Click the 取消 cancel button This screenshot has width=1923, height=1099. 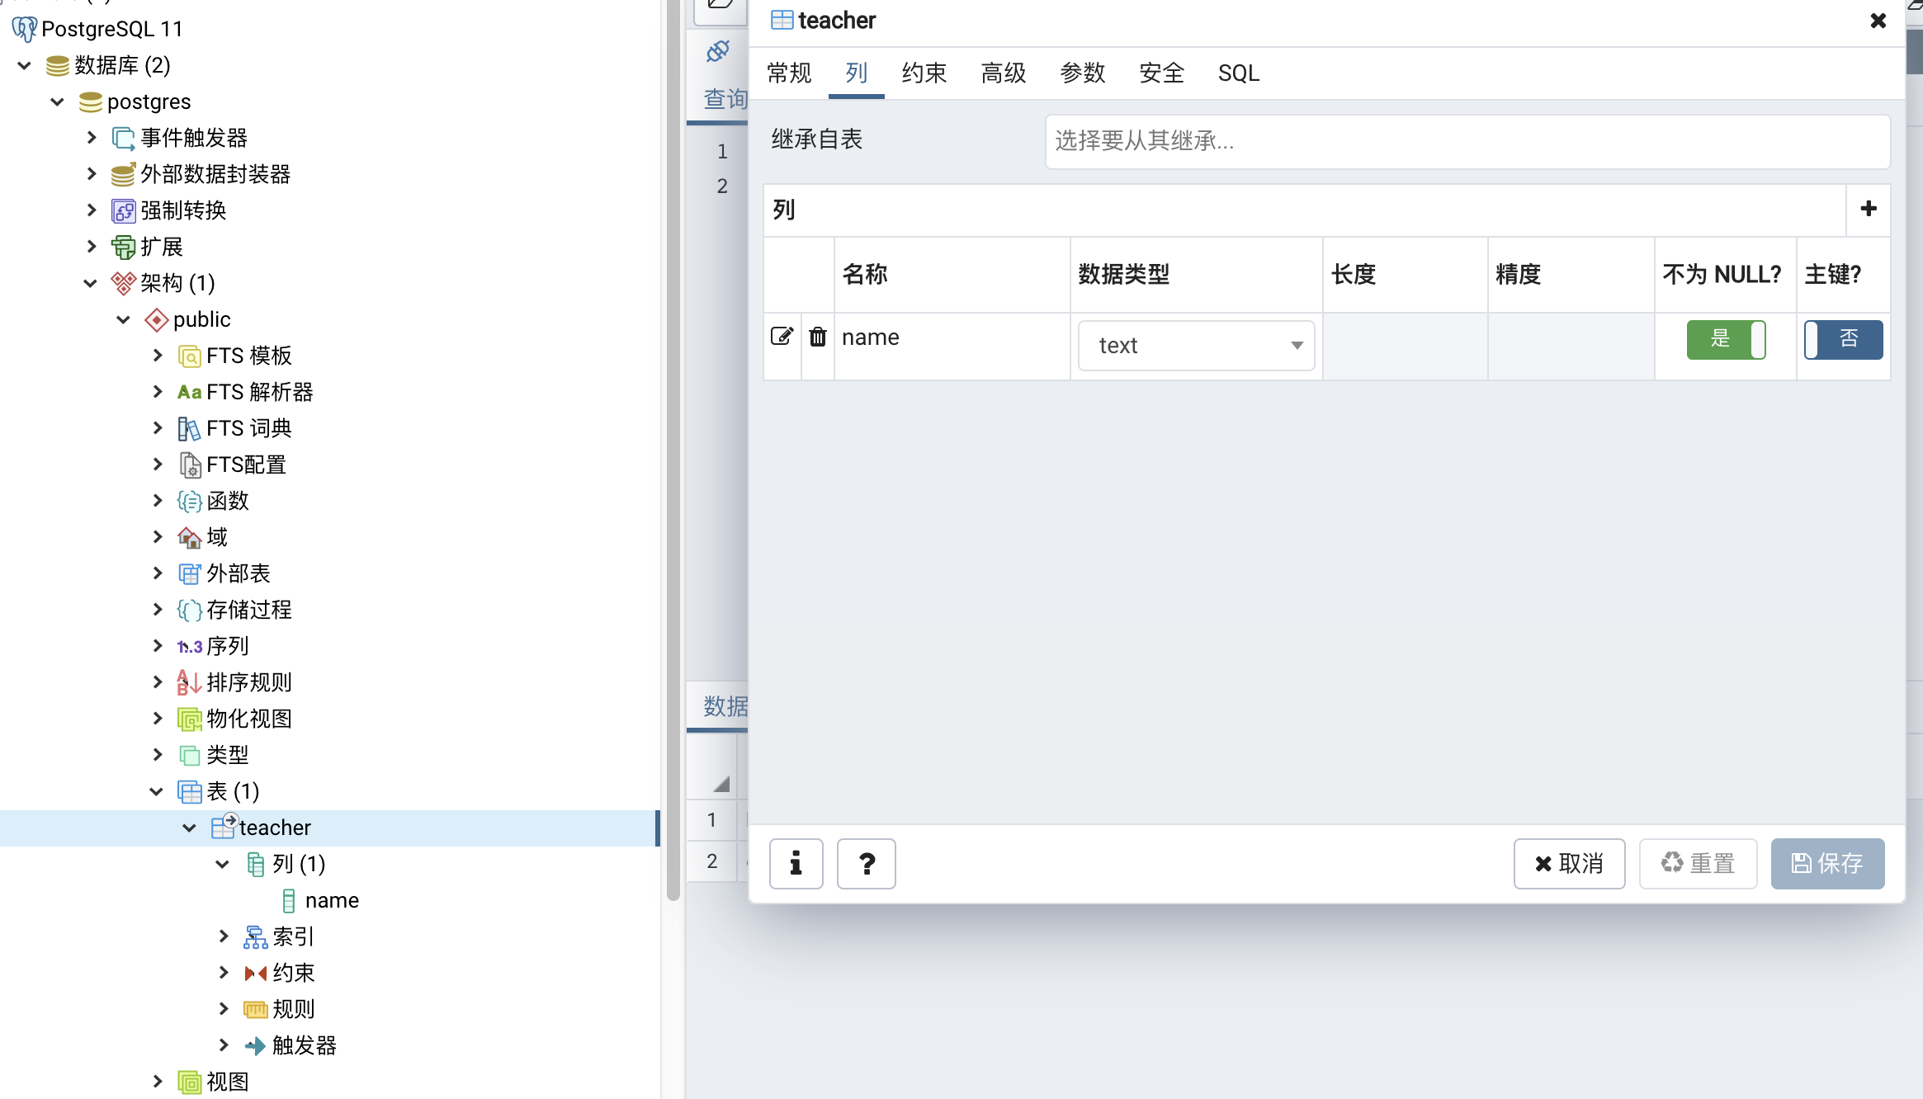1568,863
